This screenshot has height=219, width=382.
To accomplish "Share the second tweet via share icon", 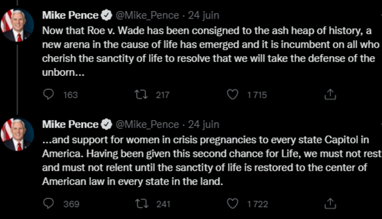I will (330, 203).
